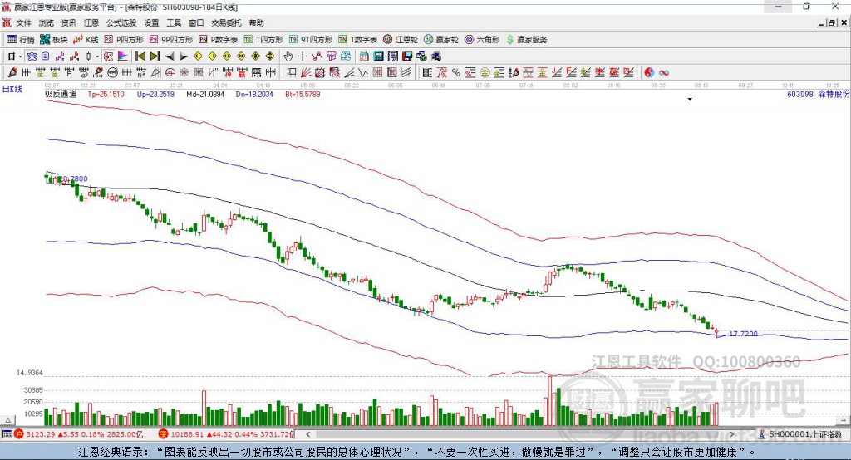This screenshot has width=851, height=460.
Task: Click the Up=23.2519 value
Action: coord(155,95)
